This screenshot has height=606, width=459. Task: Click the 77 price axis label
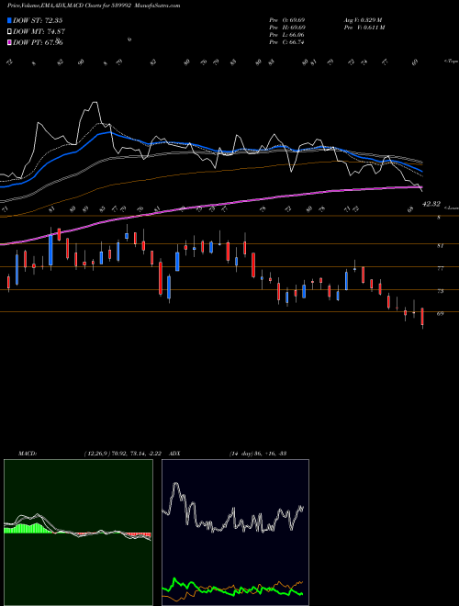[x=440, y=268]
